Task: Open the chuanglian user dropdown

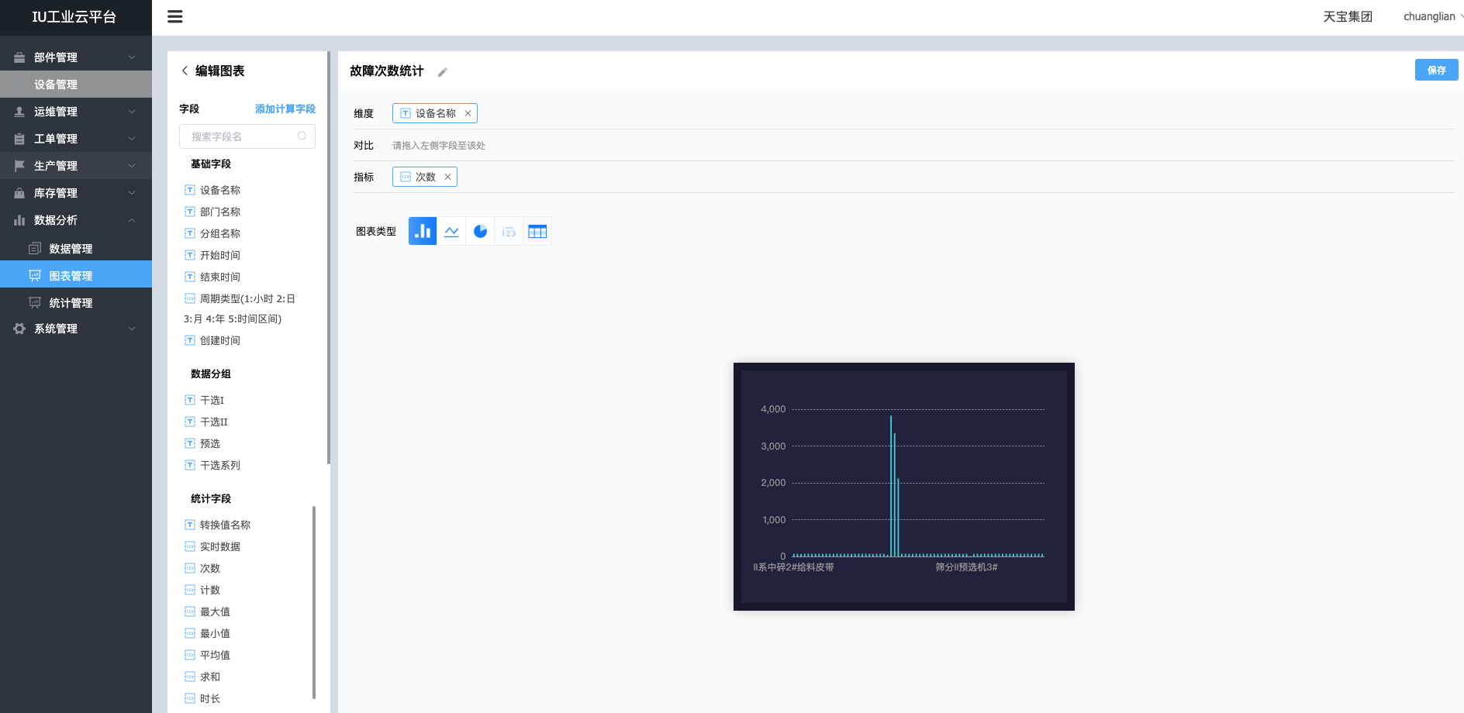Action: (1433, 16)
